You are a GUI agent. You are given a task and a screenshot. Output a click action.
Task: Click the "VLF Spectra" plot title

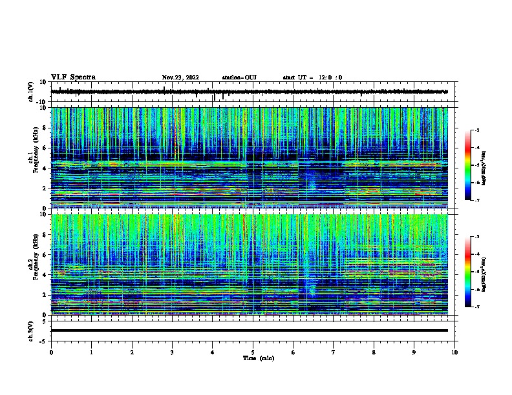pyautogui.click(x=73, y=77)
